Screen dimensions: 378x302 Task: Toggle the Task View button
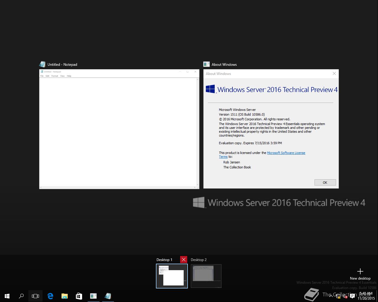coord(35,296)
